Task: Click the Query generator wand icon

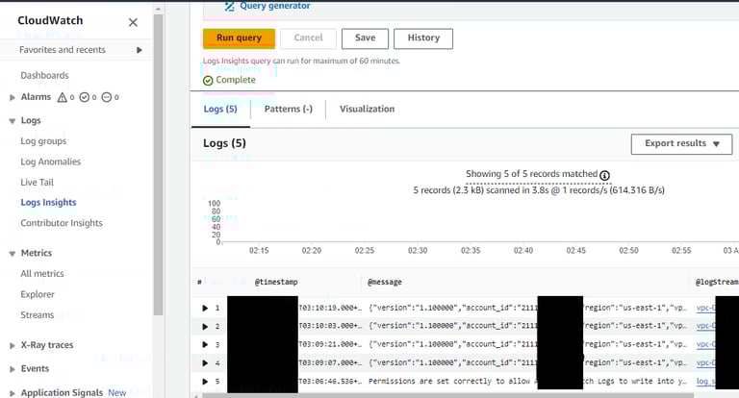Action: pyautogui.click(x=229, y=6)
